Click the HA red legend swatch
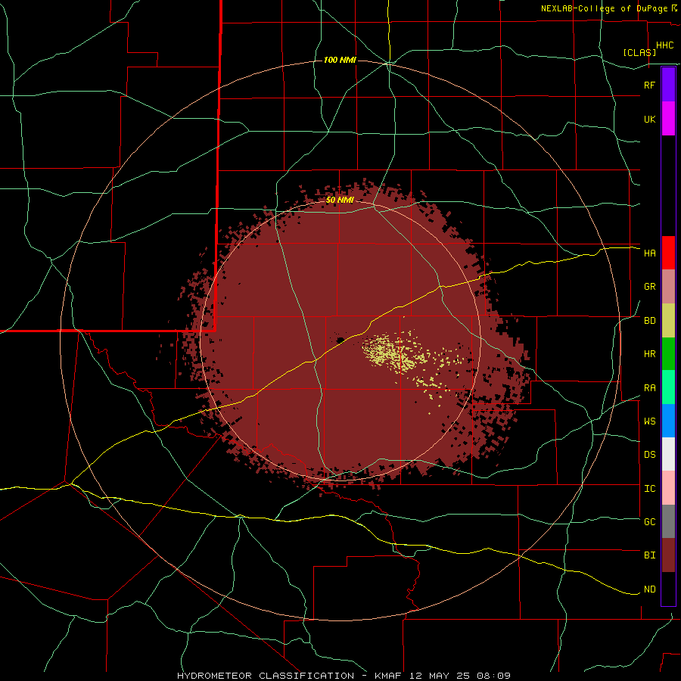This screenshot has width=681, height=681. point(668,253)
